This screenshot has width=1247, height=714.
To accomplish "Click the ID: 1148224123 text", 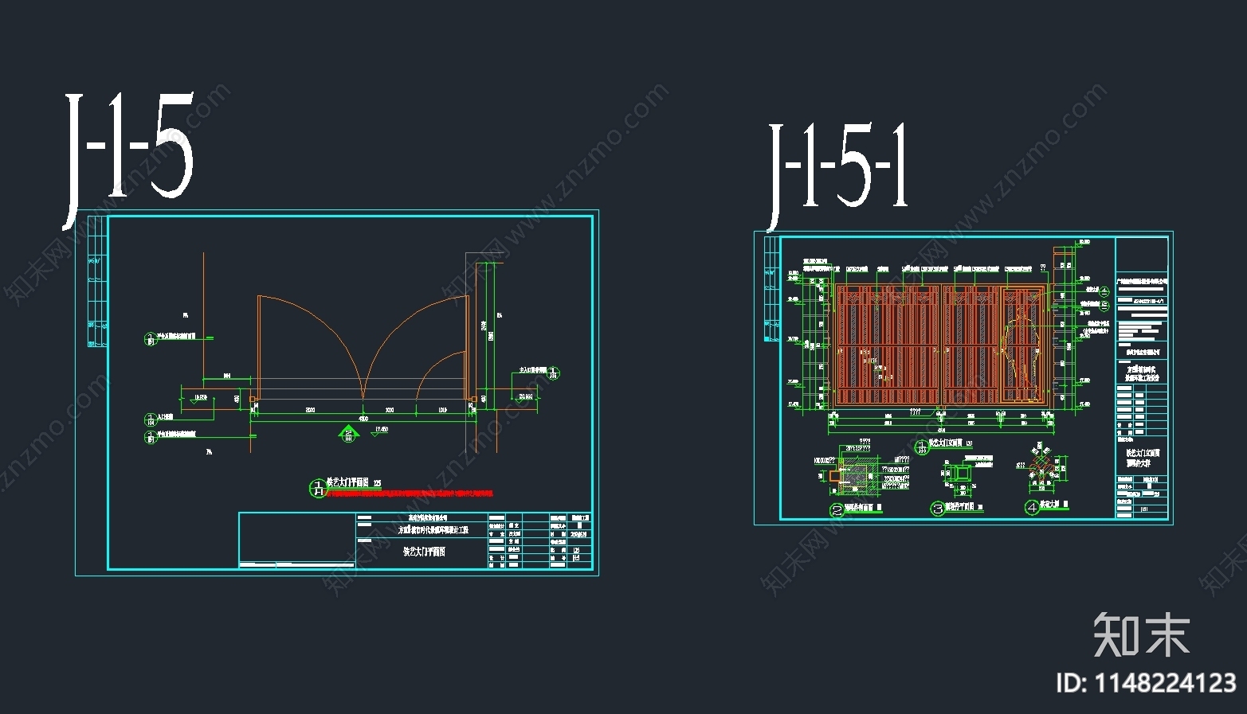I will pos(1146,683).
